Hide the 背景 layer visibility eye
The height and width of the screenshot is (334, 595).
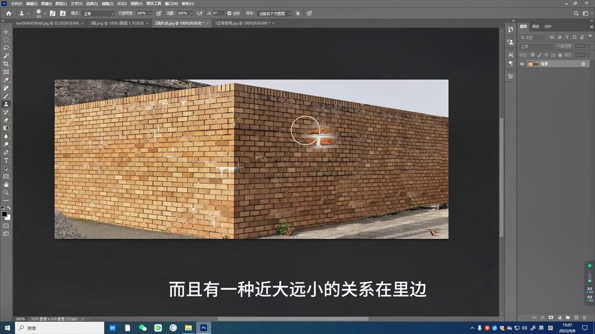tap(522, 64)
